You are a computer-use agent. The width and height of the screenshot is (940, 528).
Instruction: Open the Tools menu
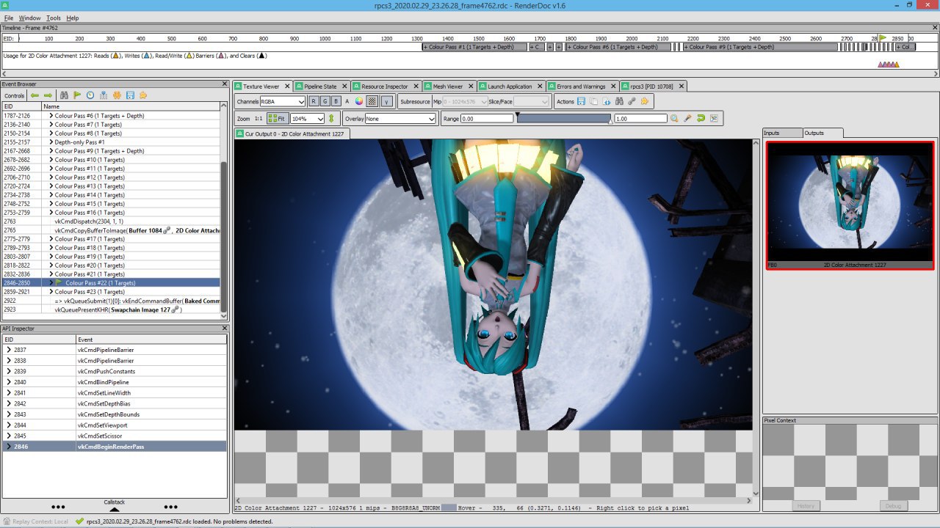54,18
